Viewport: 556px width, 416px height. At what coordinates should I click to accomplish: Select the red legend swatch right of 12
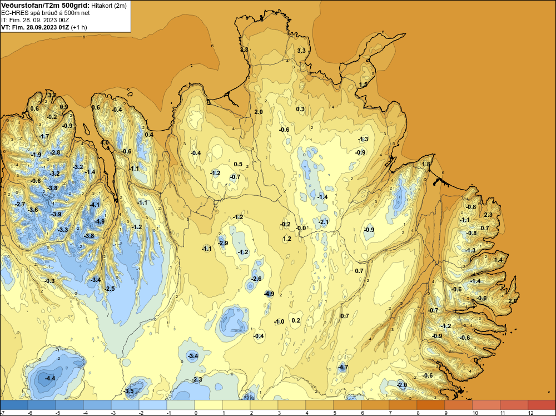point(542,405)
